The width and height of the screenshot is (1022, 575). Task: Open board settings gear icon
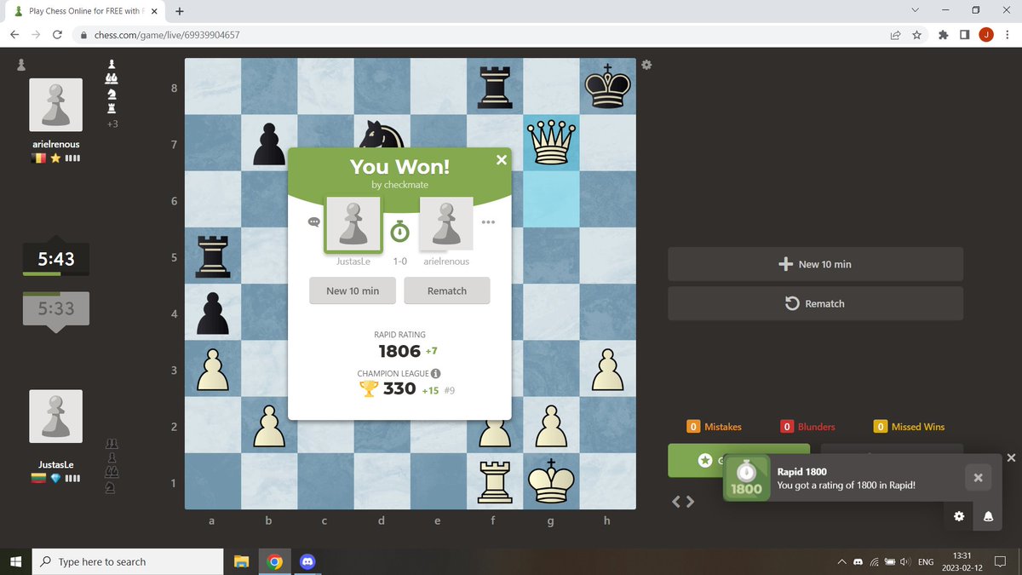(646, 65)
